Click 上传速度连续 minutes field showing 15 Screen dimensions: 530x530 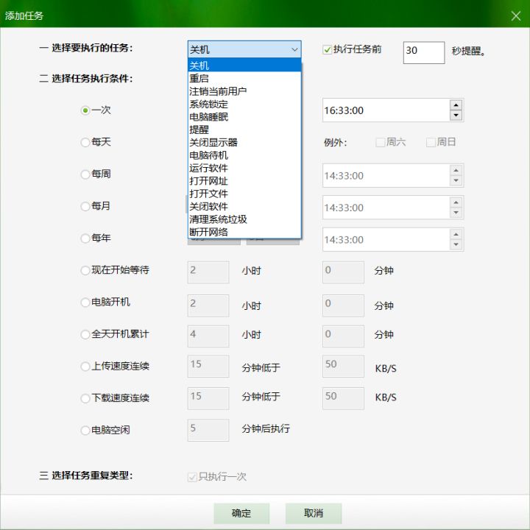[x=208, y=366]
